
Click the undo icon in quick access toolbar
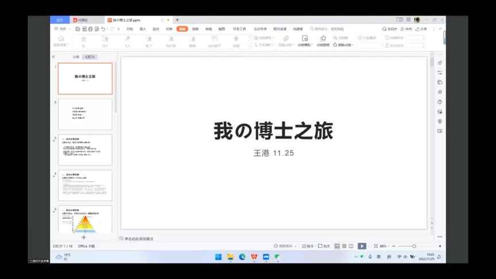pos(103,29)
